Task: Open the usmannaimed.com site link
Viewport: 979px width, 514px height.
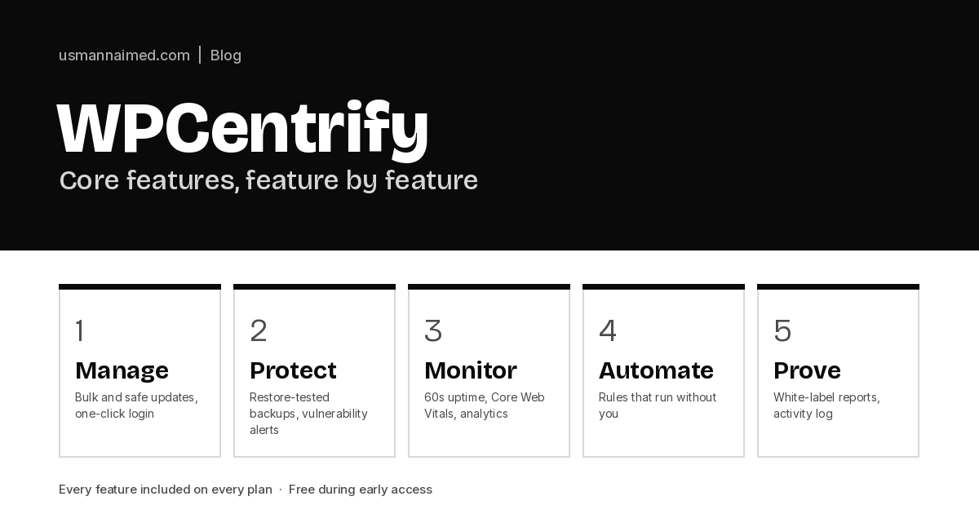Action: tap(124, 55)
